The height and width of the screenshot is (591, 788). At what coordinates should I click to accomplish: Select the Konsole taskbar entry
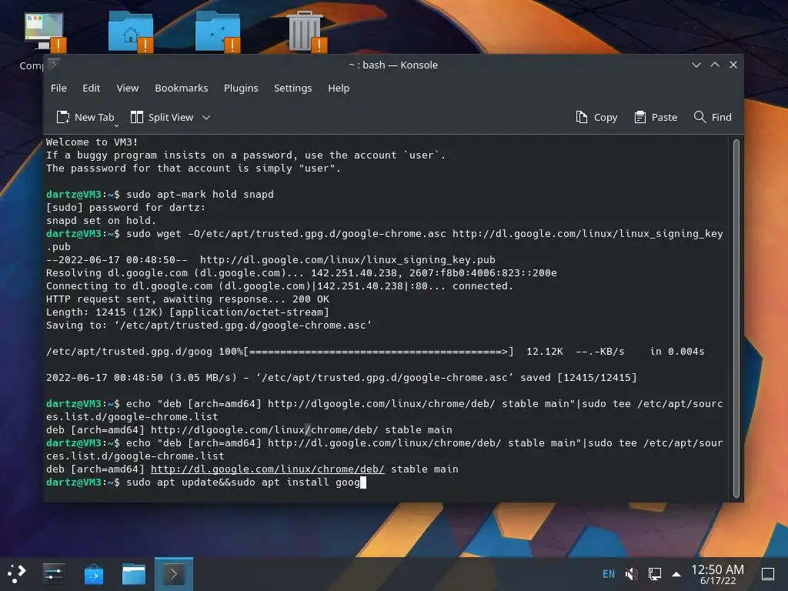[x=174, y=573]
